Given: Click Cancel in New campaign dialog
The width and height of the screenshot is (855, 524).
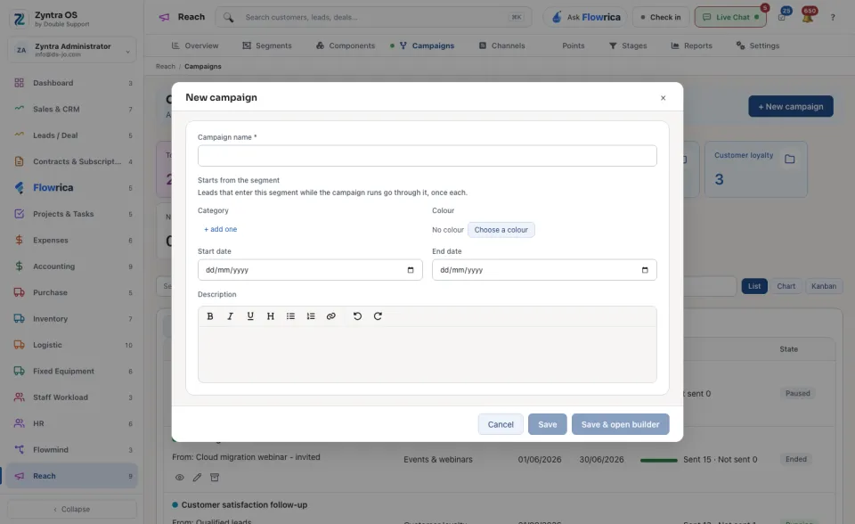Looking at the screenshot, I should 501,424.
